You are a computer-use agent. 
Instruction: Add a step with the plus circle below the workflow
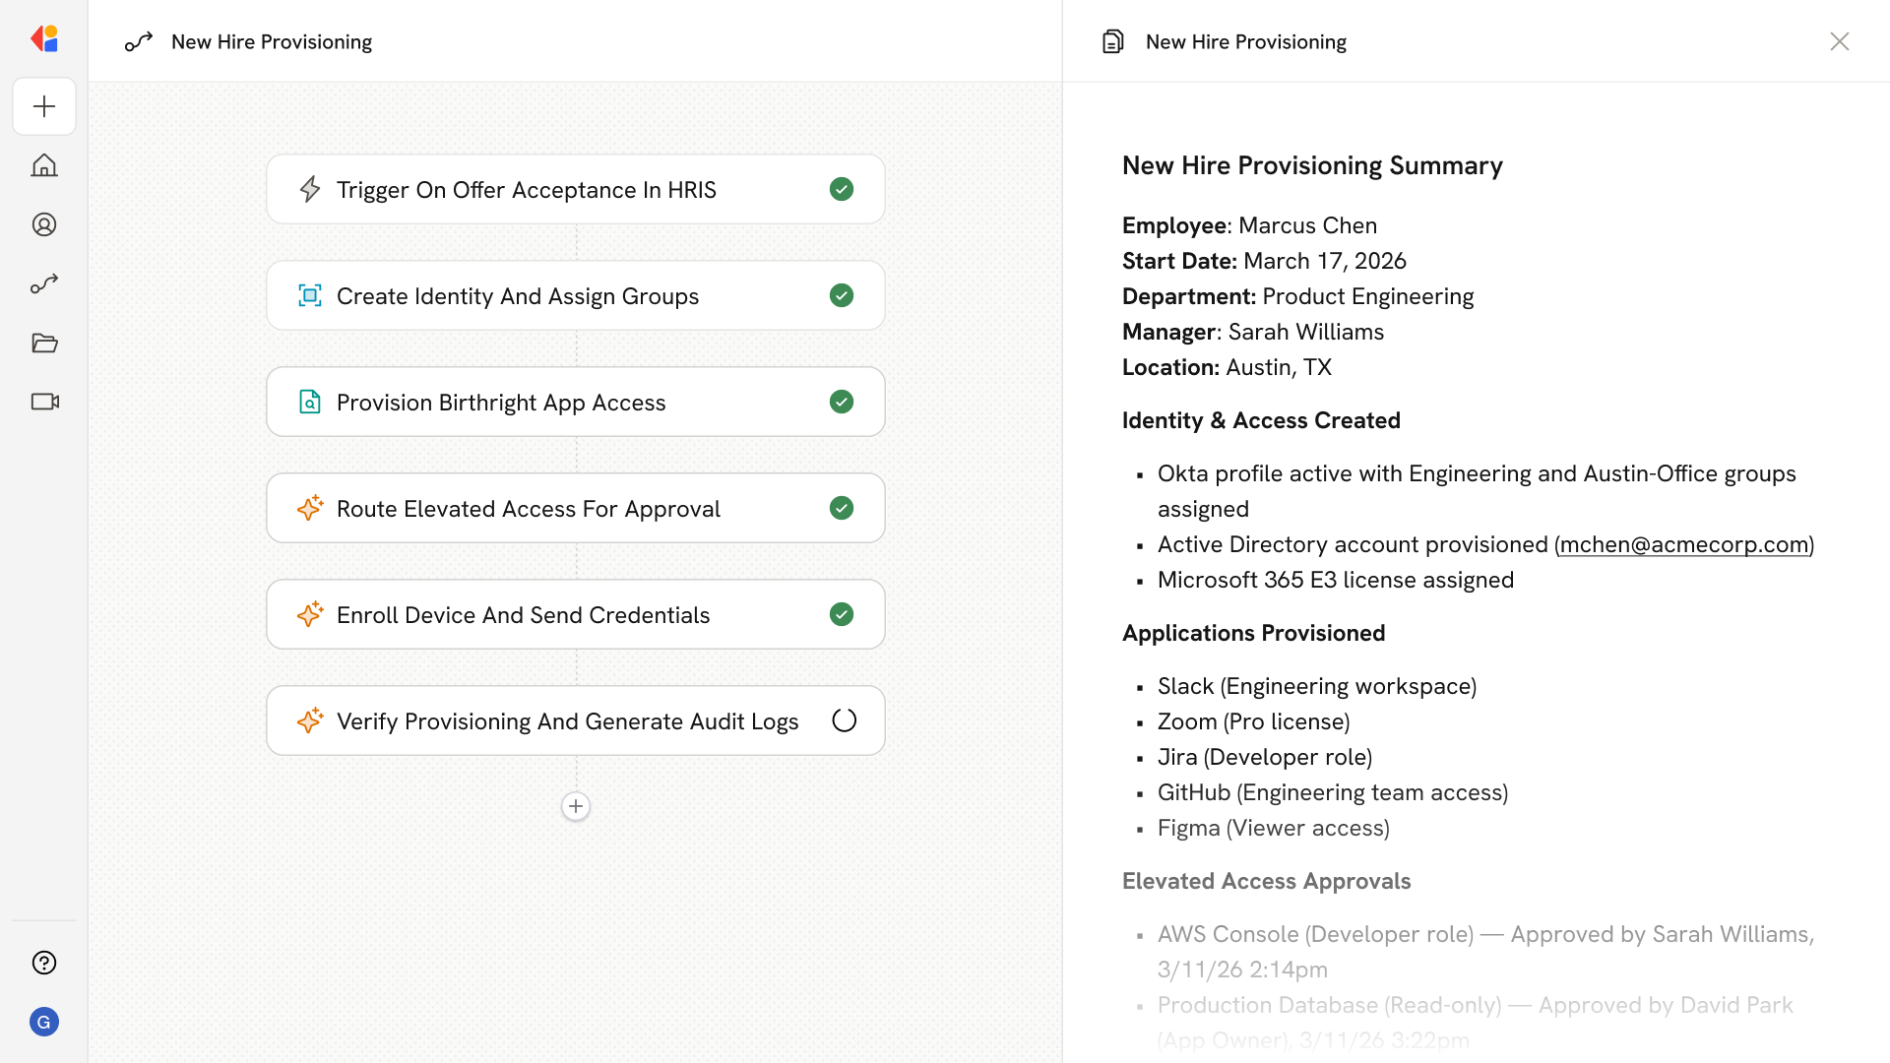576,806
